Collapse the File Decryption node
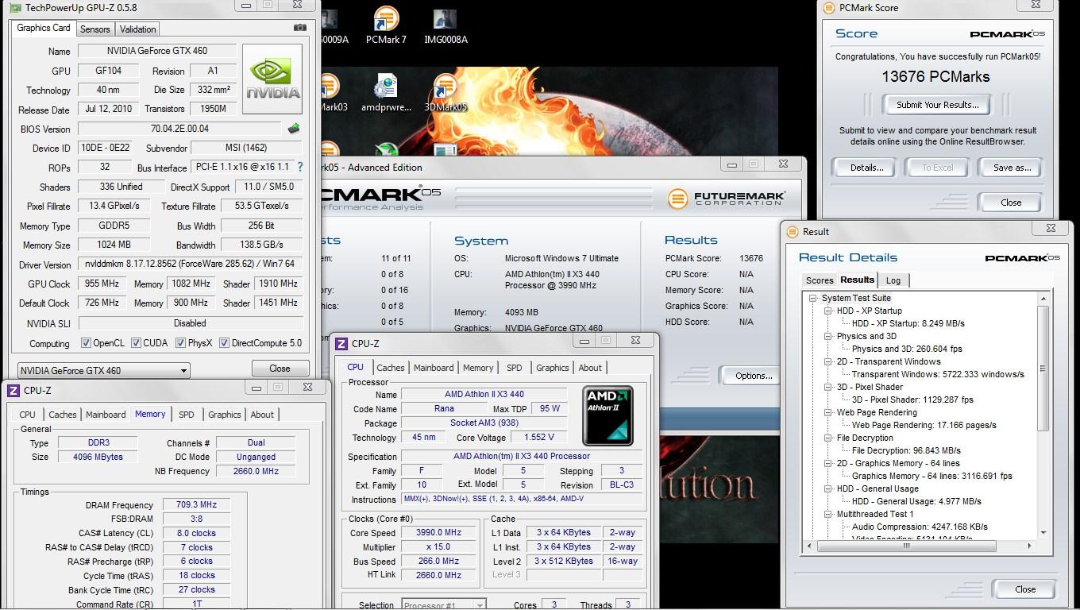This screenshot has height=610, width=1080. pyautogui.click(x=828, y=438)
